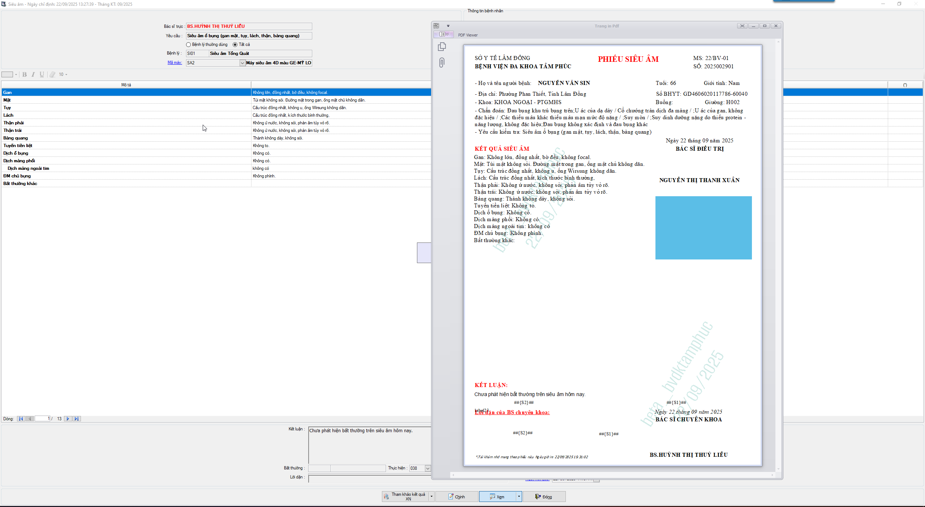Open the Xem button dropdown arrow
The height and width of the screenshot is (507, 925).
point(519,497)
